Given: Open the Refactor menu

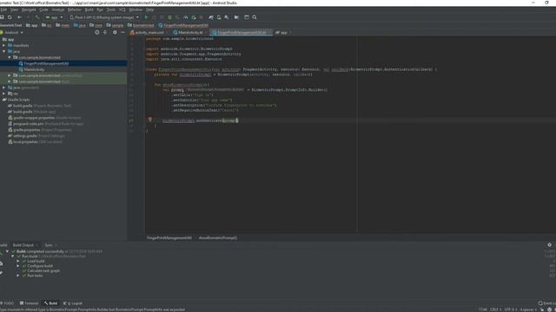Looking at the screenshot, I should (x=75, y=10).
